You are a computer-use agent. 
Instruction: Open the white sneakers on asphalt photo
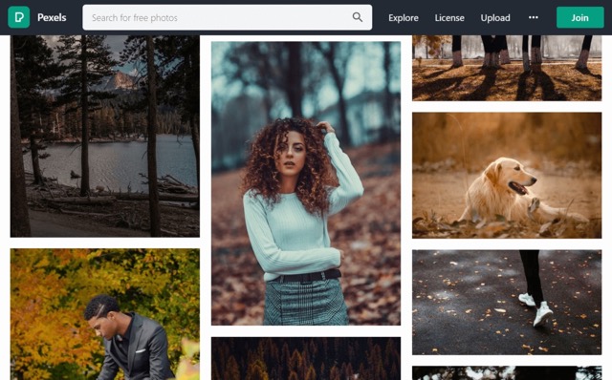(x=507, y=303)
